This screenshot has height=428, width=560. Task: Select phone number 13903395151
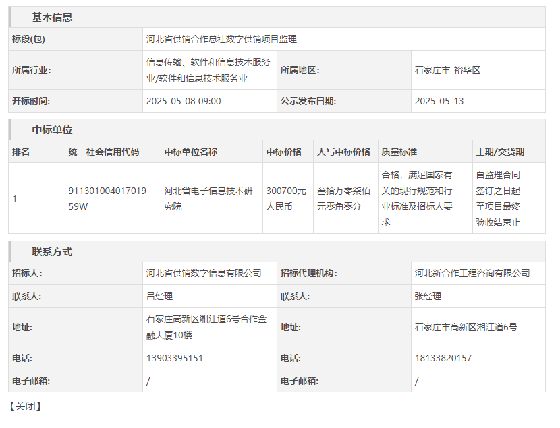pyautogui.click(x=175, y=358)
